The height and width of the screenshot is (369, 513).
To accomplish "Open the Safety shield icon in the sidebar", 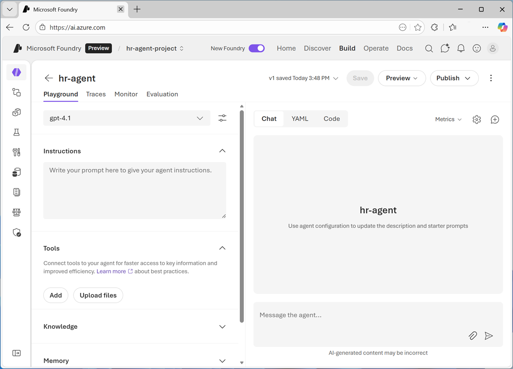I will click(16, 232).
